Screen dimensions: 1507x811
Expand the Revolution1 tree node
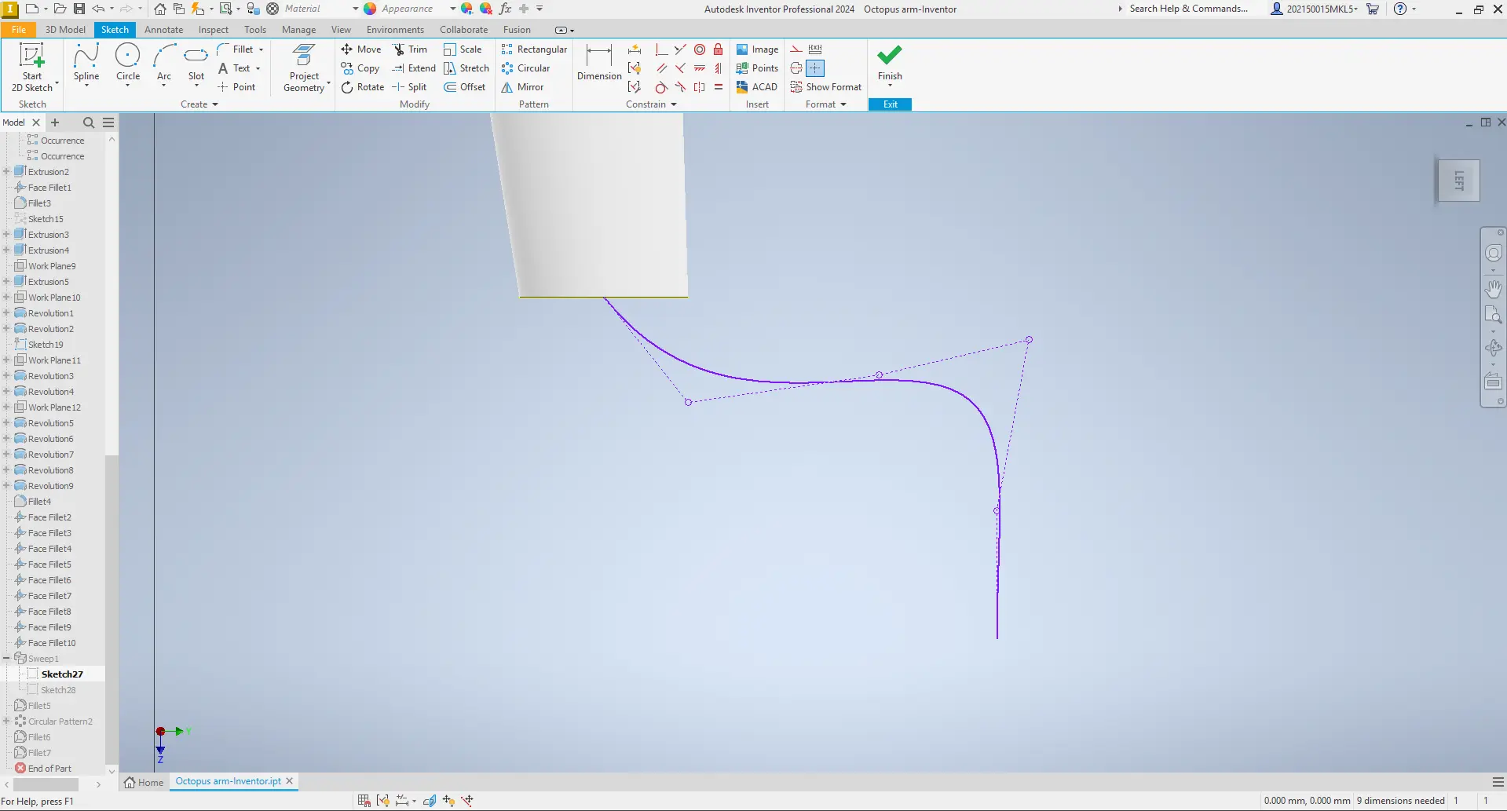point(6,312)
